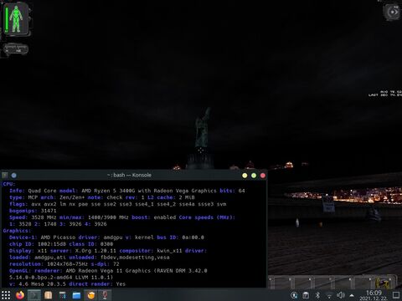
Task: Maximize Konsole with the green button
Action: tap(254, 176)
